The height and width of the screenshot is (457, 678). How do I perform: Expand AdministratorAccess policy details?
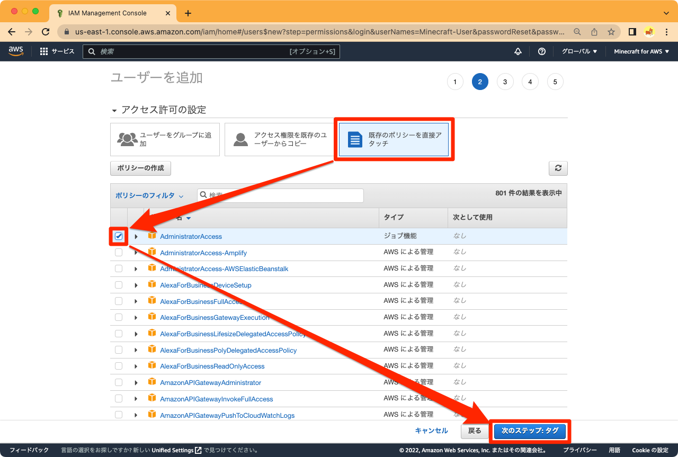click(x=136, y=236)
